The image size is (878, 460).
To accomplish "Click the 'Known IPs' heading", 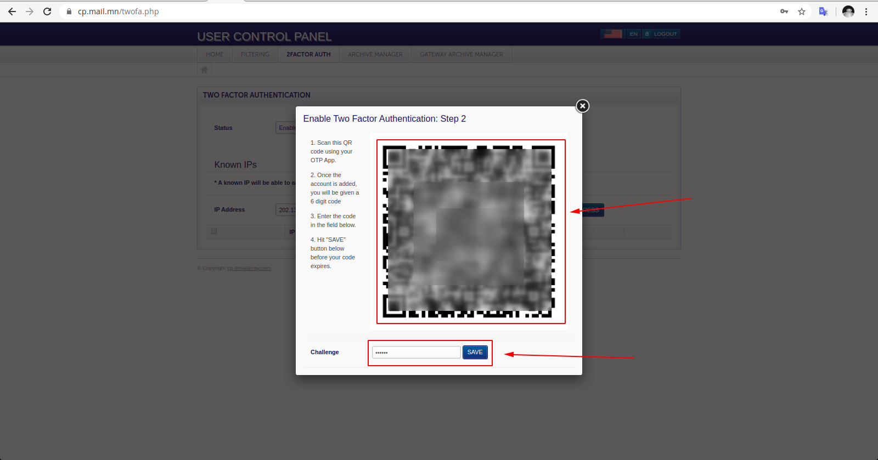I will [235, 164].
